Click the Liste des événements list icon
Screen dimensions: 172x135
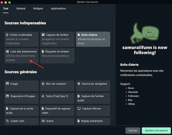(x=7, y=52)
